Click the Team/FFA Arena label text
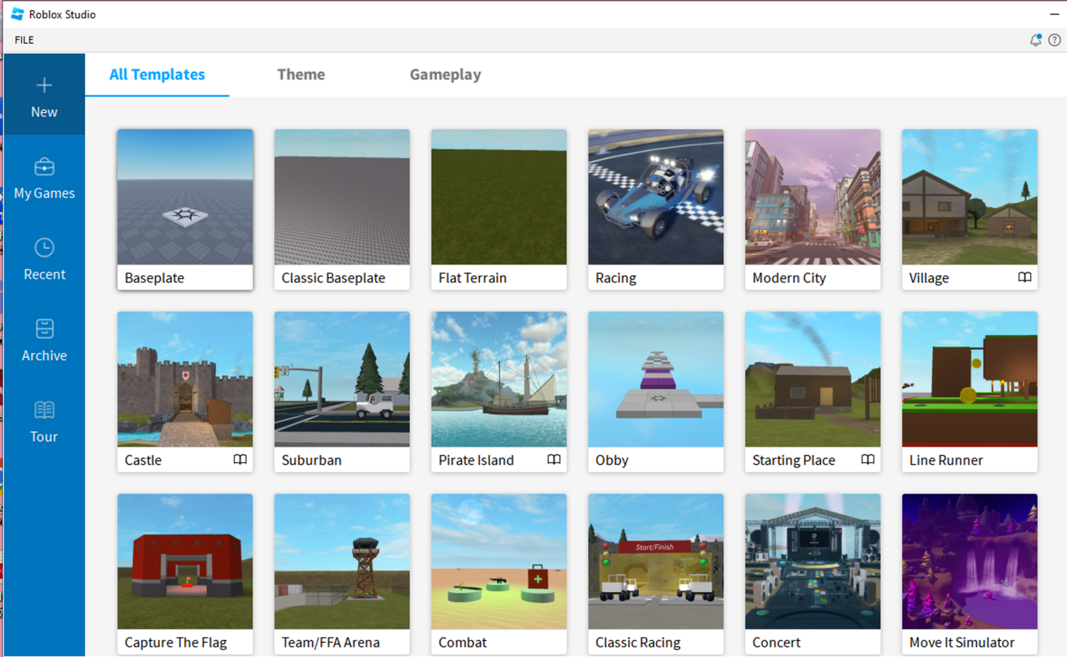Screen dimensions: 1067x657 click(x=330, y=642)
